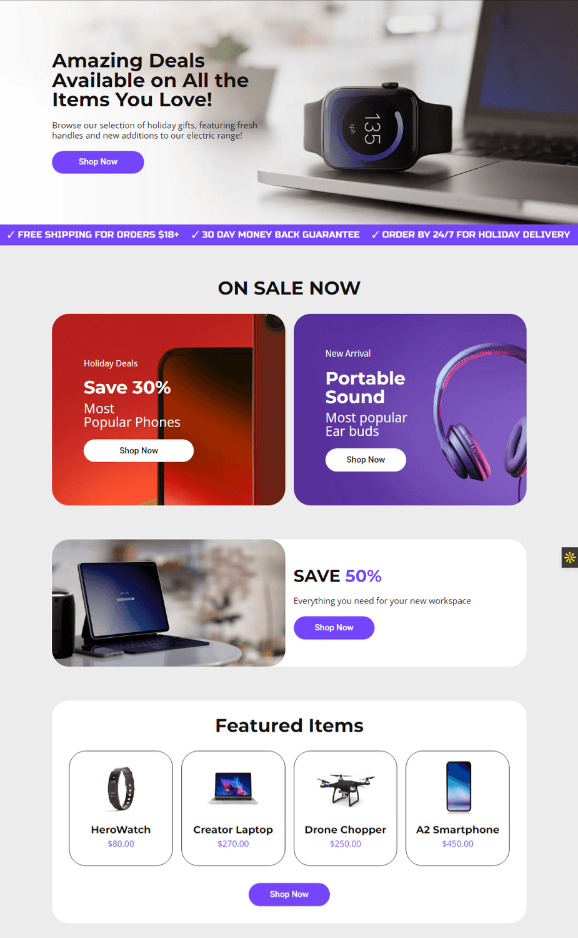
Task: Open the HeroWatch product title
Action: 121,830
